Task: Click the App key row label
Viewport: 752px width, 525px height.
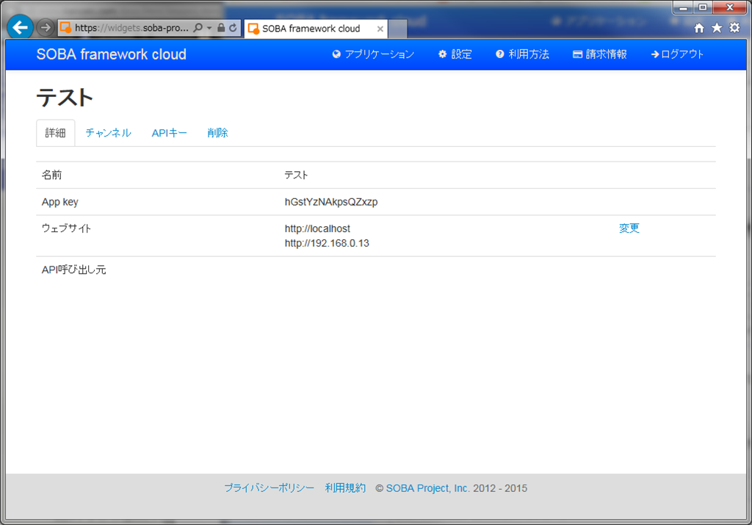Action: pyautogui.click(x=60, y=202)
